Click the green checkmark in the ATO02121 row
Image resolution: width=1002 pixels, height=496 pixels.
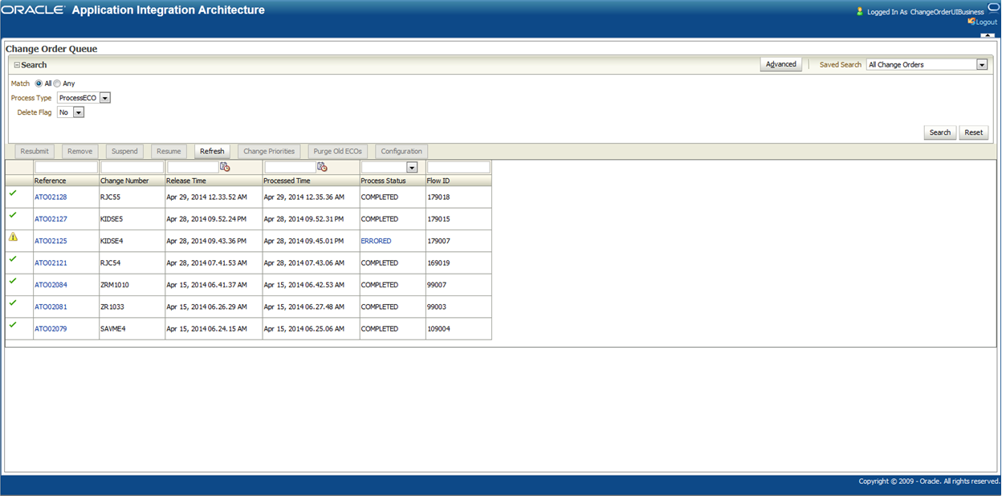[x=13, y=259]
